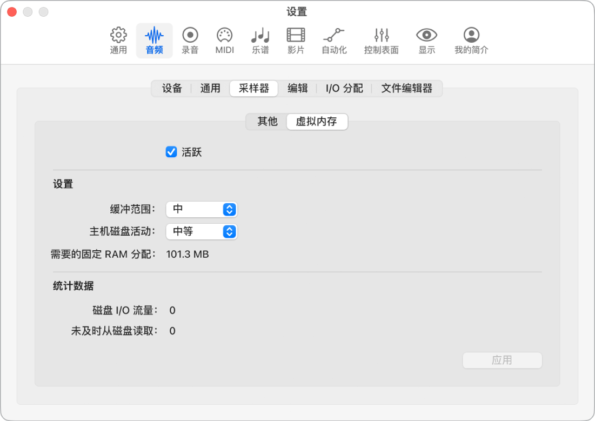The width and height of the screenshot is (595, 421).
Task: Click the 统计数据 section heading
Action: tap(73, 286)
